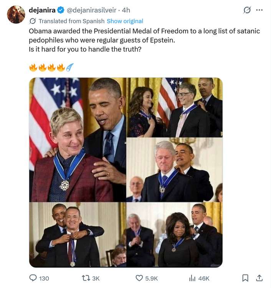Click the author's profile avatar
The width and height of the screenshot is (271, 288).
(16, 15)
